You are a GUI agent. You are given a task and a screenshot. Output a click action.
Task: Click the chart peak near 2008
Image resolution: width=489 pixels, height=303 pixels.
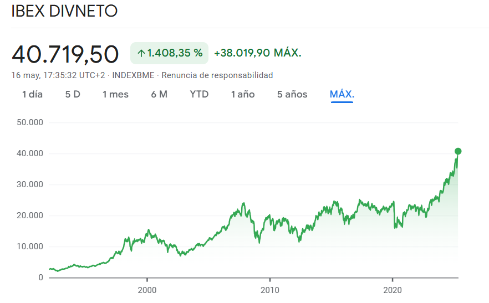[243, 203]
